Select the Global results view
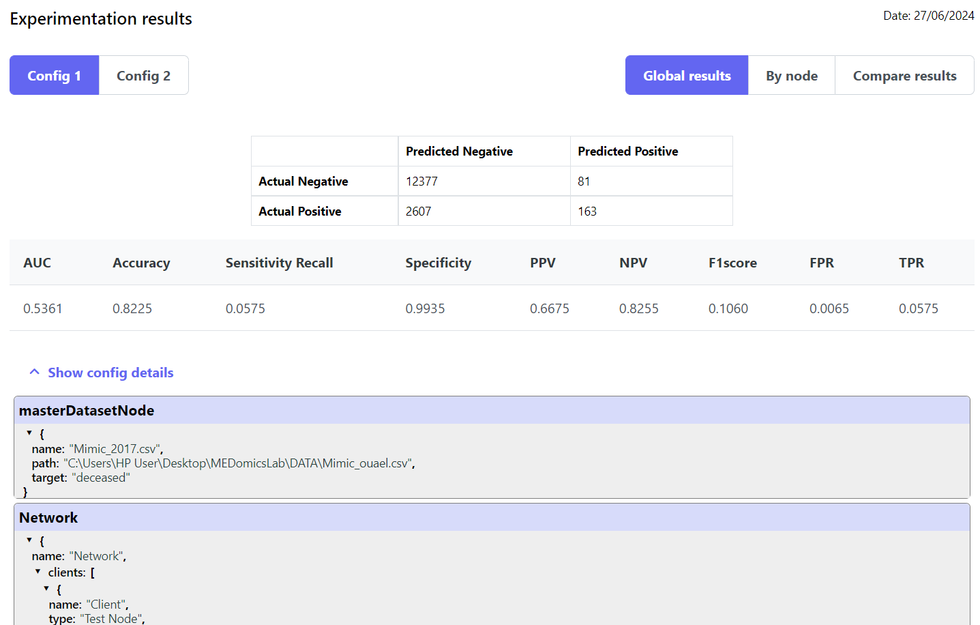This screenshot has height=625, width=980. pyautogui.click(x=686, y=76)
